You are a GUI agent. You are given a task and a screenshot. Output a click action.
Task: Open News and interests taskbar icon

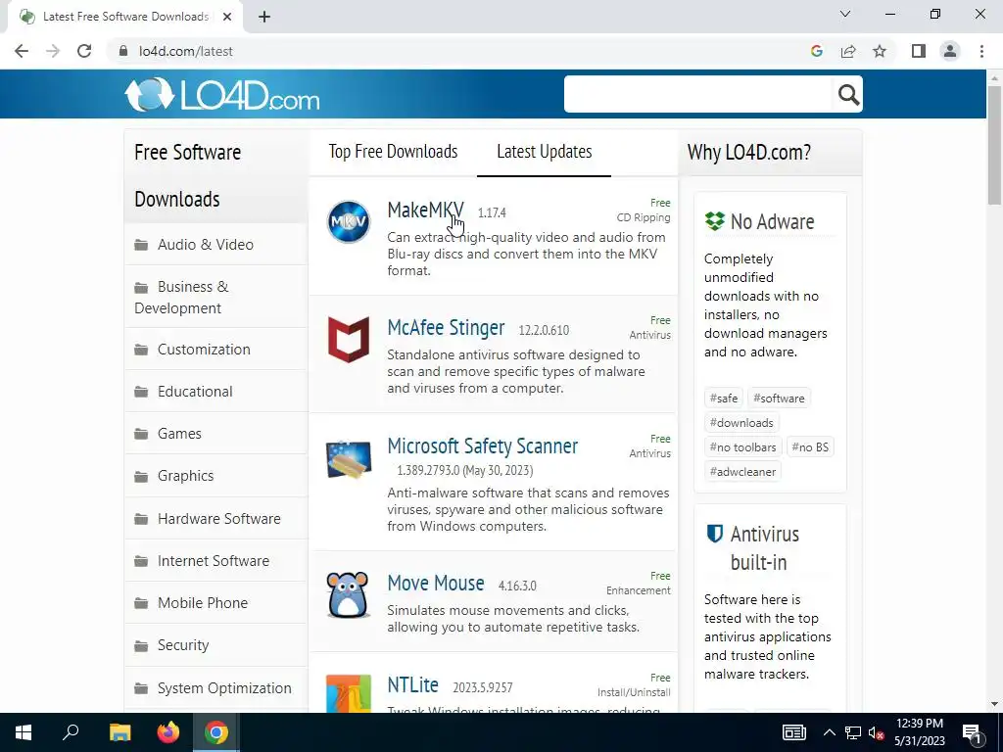tap(793, 732)
